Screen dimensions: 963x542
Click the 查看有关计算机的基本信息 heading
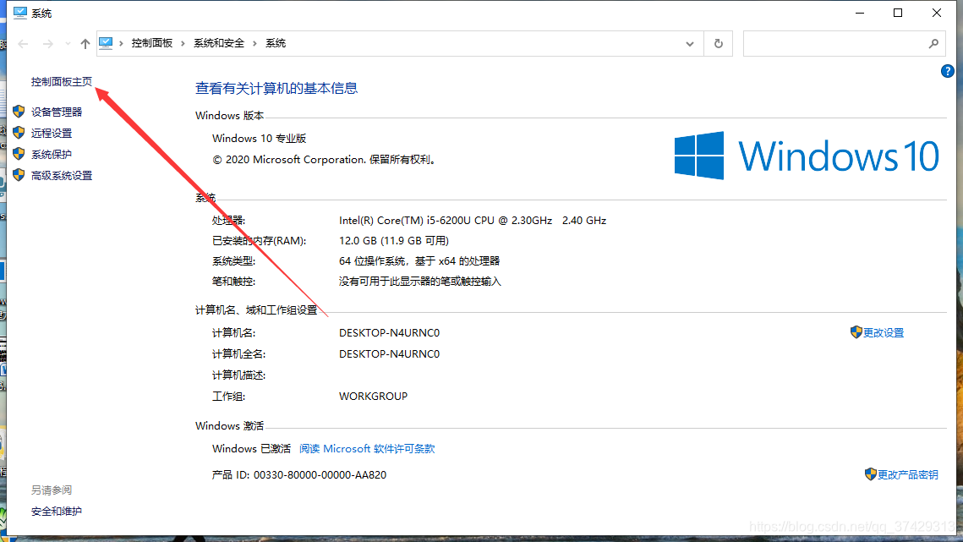[x=276, y=89]
